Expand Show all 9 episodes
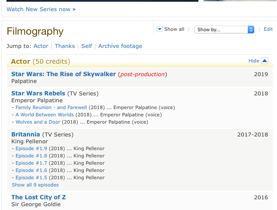Image resolution: width=277 pixels, height=210 pixels. pos(35,185)
